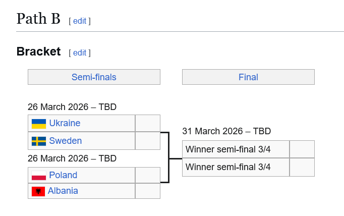The width and height of the screenshot is (344, 216).
Task: Click the second Winner semi-final 3/4 cell
Action: click(x=236, y=167)
